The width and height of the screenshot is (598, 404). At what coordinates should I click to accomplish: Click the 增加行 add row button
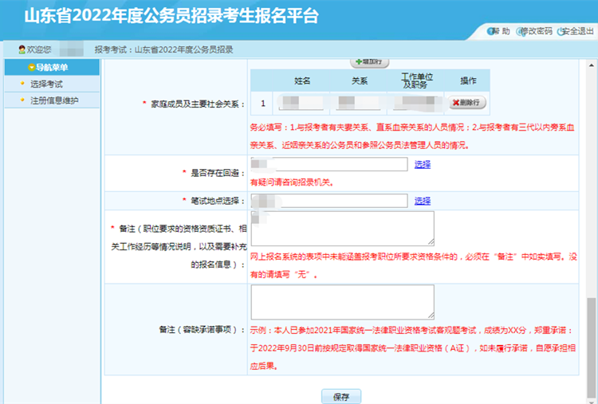369,62
